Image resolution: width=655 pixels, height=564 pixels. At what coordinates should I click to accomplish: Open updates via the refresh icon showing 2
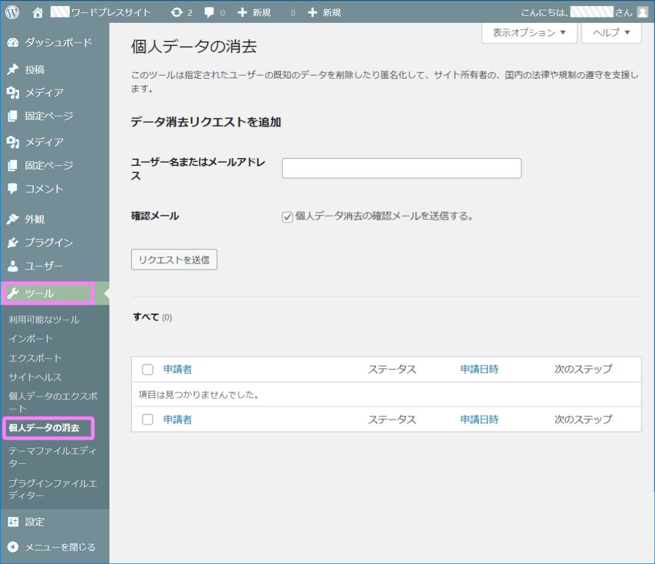[176, 11]
